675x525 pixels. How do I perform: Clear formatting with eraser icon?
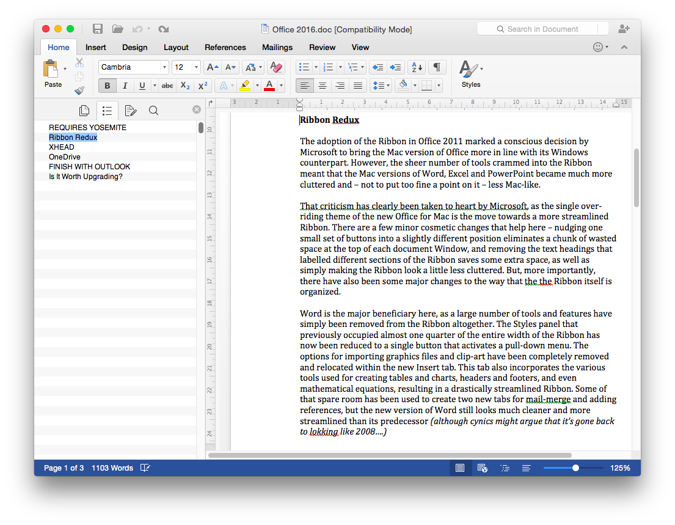[x=276, y=67]
